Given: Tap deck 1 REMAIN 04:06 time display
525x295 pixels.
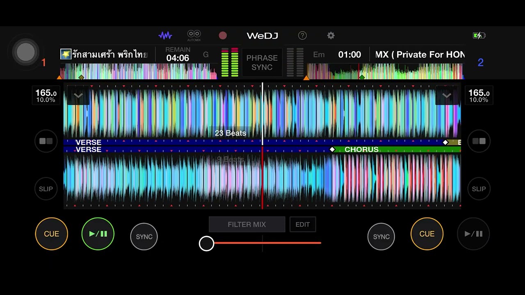Looking at the screenshot, I should (x=178, y=54).
